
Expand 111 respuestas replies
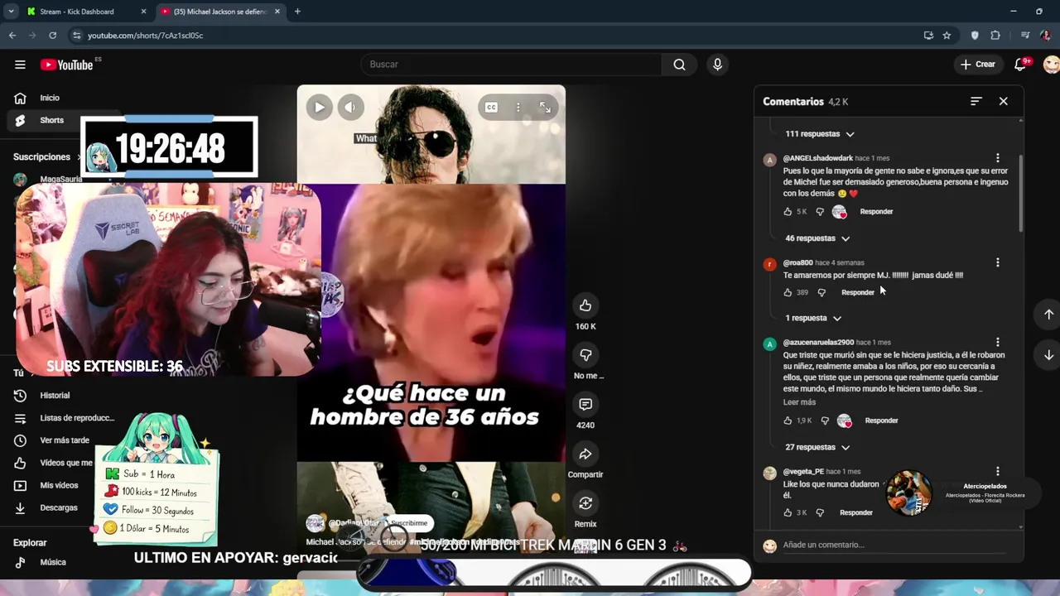pyautogui.click(x=820, y=134)
